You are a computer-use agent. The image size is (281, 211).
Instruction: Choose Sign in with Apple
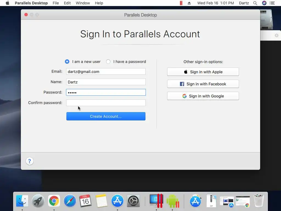pos(203,72)
